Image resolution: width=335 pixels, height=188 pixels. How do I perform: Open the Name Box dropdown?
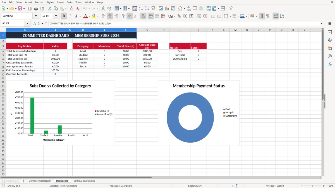(27, 23)
